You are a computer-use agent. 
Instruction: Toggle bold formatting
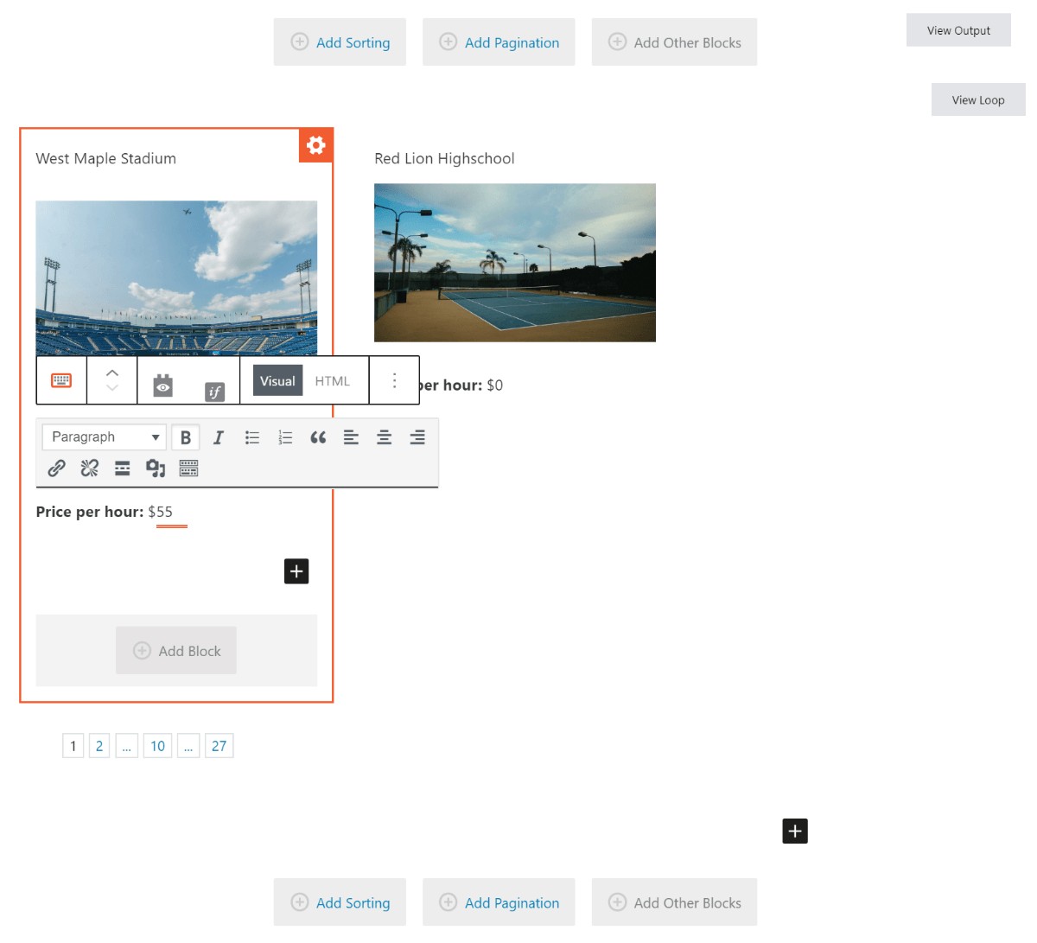(x=186, y=437)
